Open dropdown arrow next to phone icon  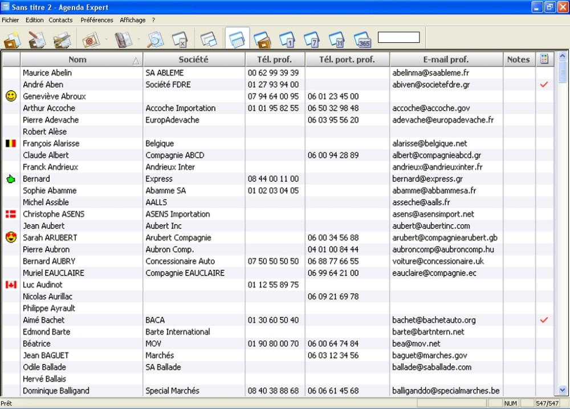point(139,40)
